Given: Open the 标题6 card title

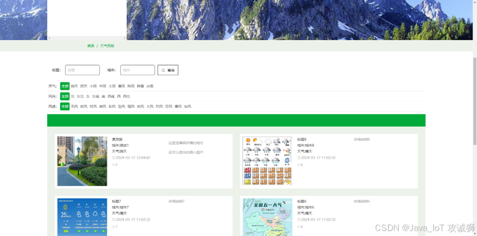Looking at the screenshot, I should pyautogui.click(x=302, y=201).
